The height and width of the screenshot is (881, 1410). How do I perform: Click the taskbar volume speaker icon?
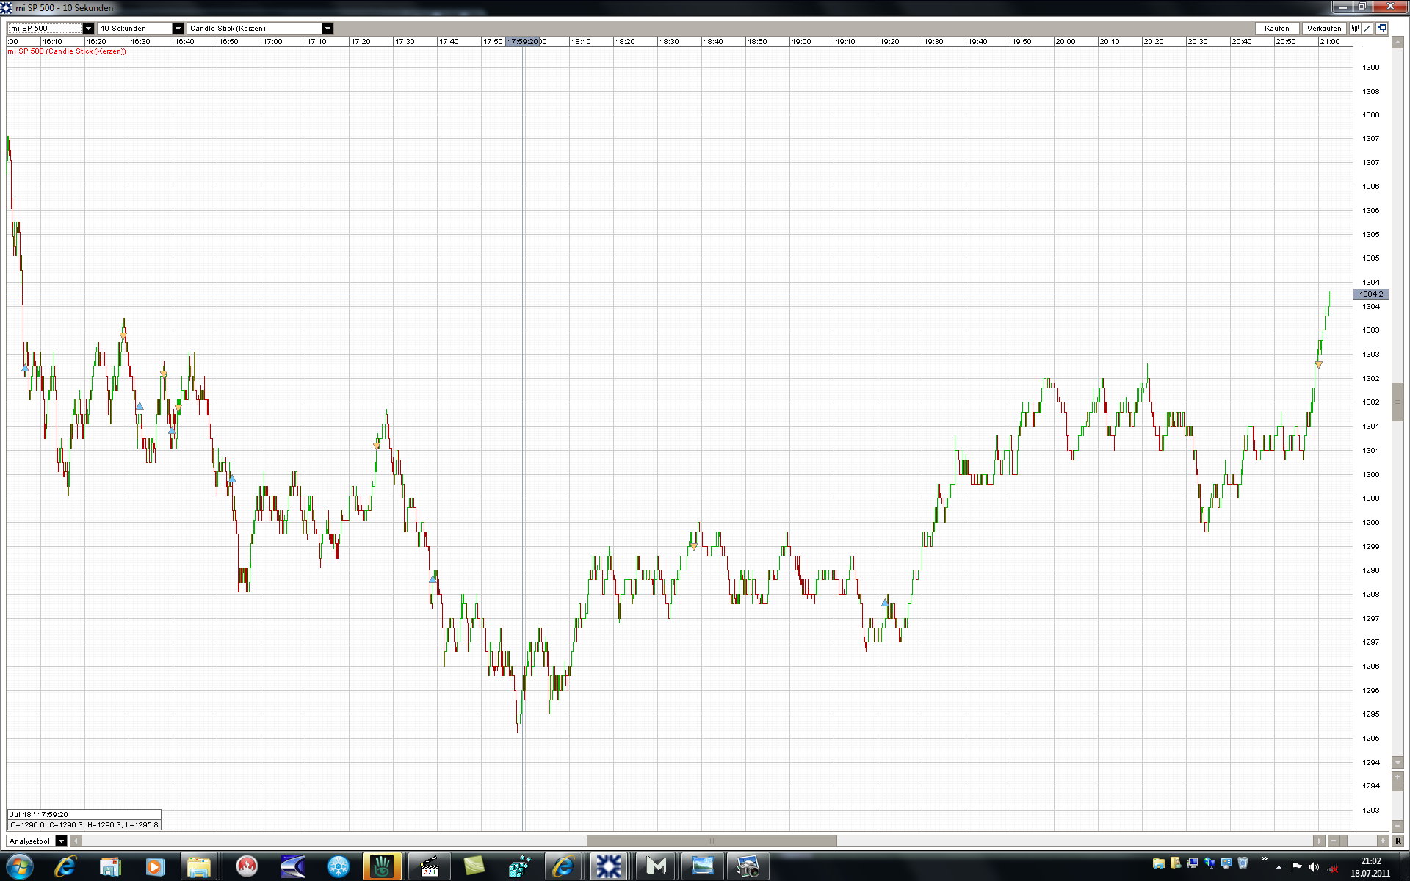1314,867
